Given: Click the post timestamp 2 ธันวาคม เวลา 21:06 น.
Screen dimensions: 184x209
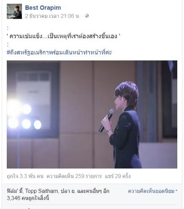Looking at the screenshot, I should pos(53,16).
